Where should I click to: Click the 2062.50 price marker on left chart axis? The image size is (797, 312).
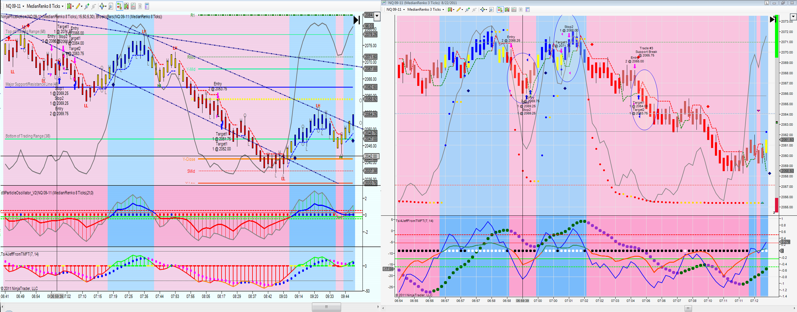371,87
